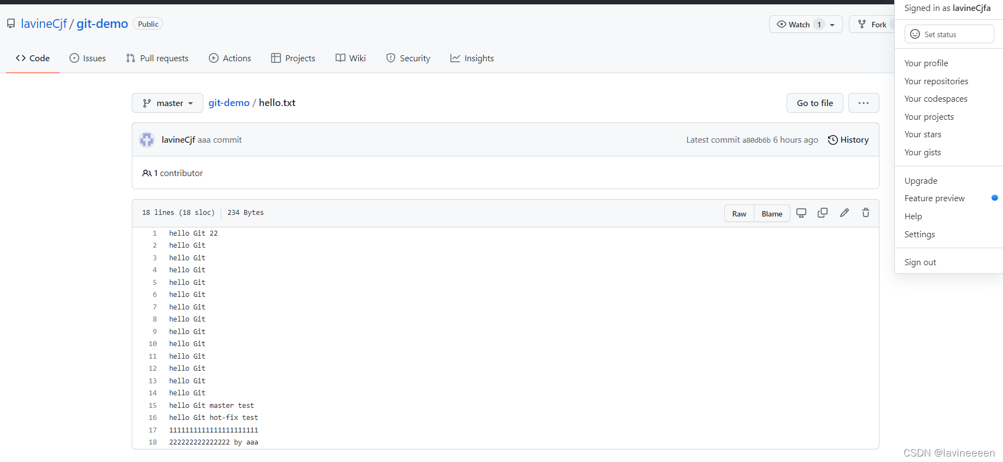This screenshot has width=1003, height=462.
Task: Click the smiley Set status icon
Action: pos(915,34)
